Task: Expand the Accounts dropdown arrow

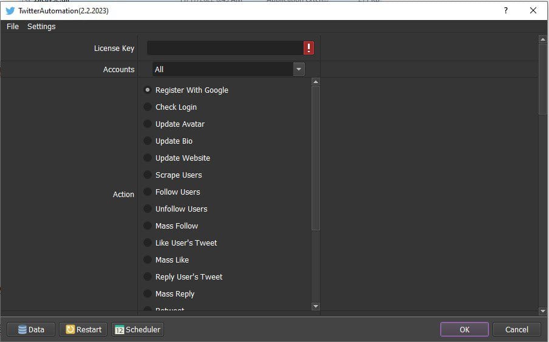Action: (299, 69)
